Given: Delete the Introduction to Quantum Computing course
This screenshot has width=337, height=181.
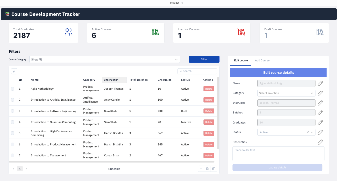Looking at the screenshot, I should click(x=209, y=122).
